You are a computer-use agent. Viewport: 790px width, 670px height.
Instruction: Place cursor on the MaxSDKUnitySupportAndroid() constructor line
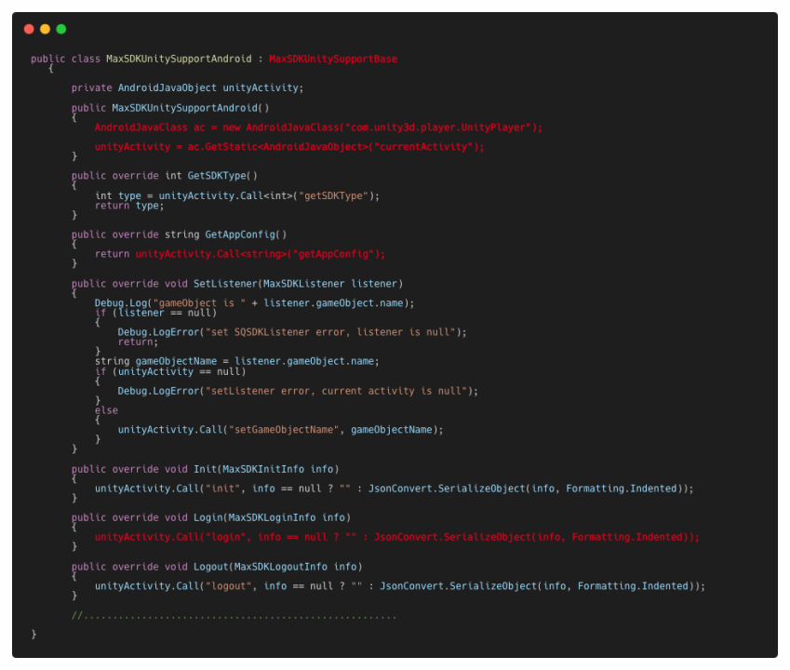click(x=170, y=108)
